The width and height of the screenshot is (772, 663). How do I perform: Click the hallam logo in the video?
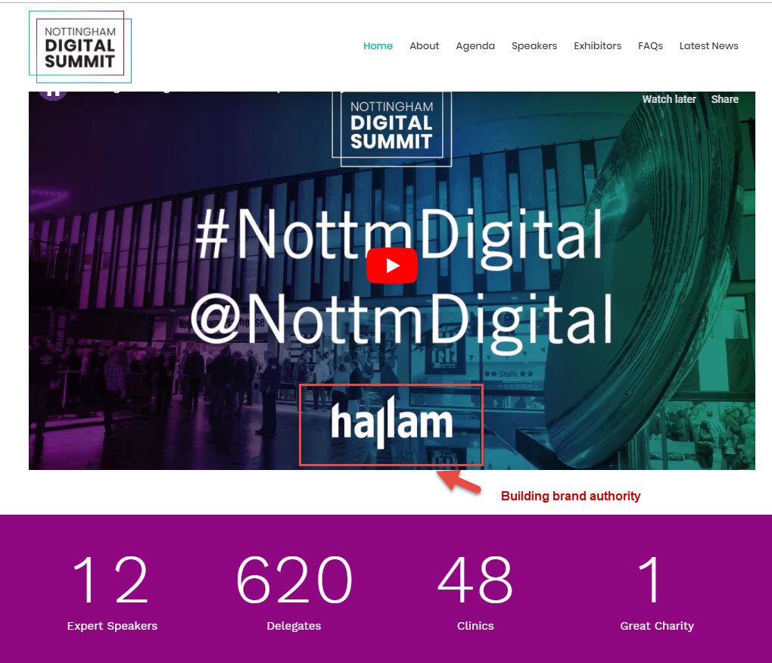click(391, 424)
